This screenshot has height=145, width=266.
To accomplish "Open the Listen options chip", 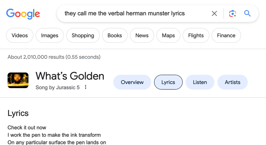I will click(x=200, y=82).
